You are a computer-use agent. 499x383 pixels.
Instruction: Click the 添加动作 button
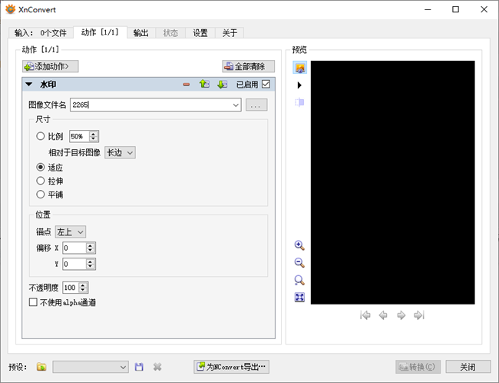click(51, 67)
